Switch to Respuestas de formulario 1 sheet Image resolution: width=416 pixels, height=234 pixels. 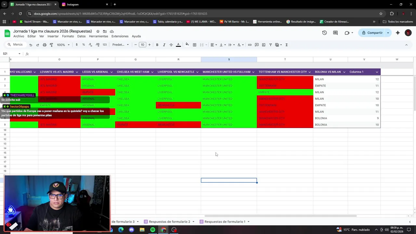coord(225,222)
